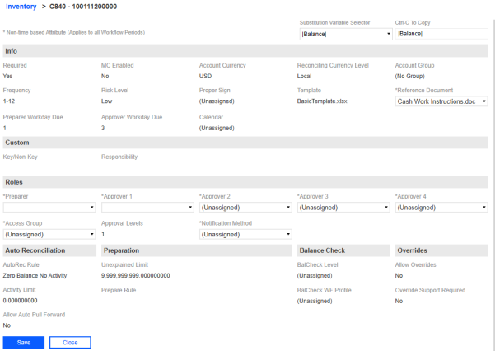The height and width of the screenshot is (351, 495).
Task: Open the Approver 4 dropdown
Action: (x=441, y=208)
